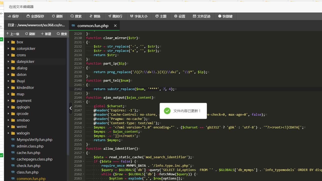Screen dimensions: 322x181
Task: Click the 刷新 refresh button in top toolbar
Action: click(57, 16)
